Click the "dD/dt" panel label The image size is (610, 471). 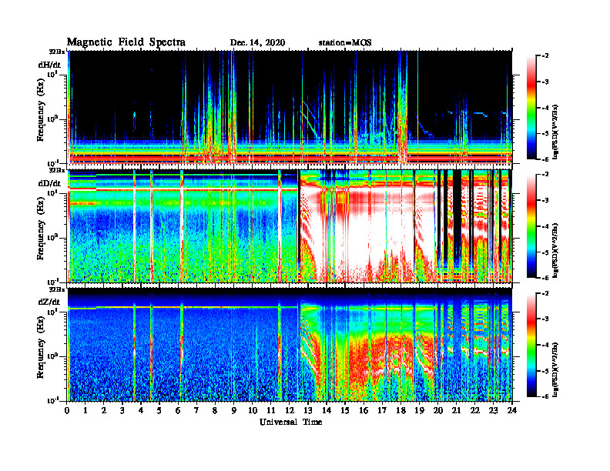(49, 183)
